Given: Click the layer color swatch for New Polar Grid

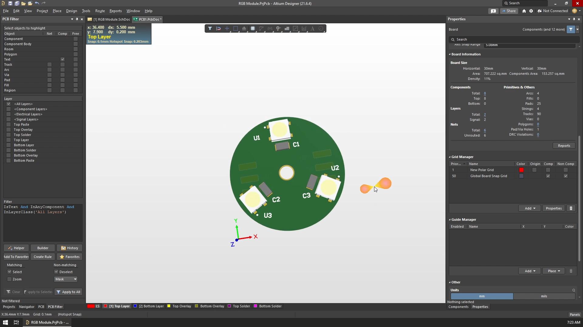Looking at the screenshot, I should (x=521, y=170).
